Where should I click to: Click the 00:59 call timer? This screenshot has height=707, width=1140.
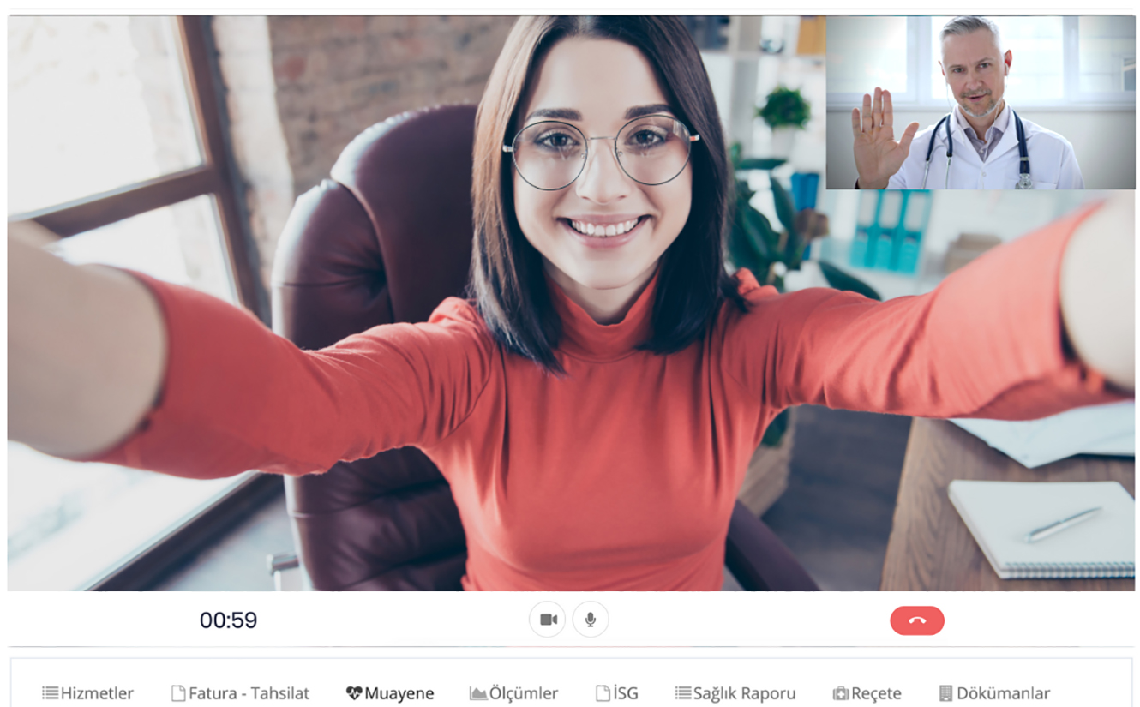(x=228, y=620)
